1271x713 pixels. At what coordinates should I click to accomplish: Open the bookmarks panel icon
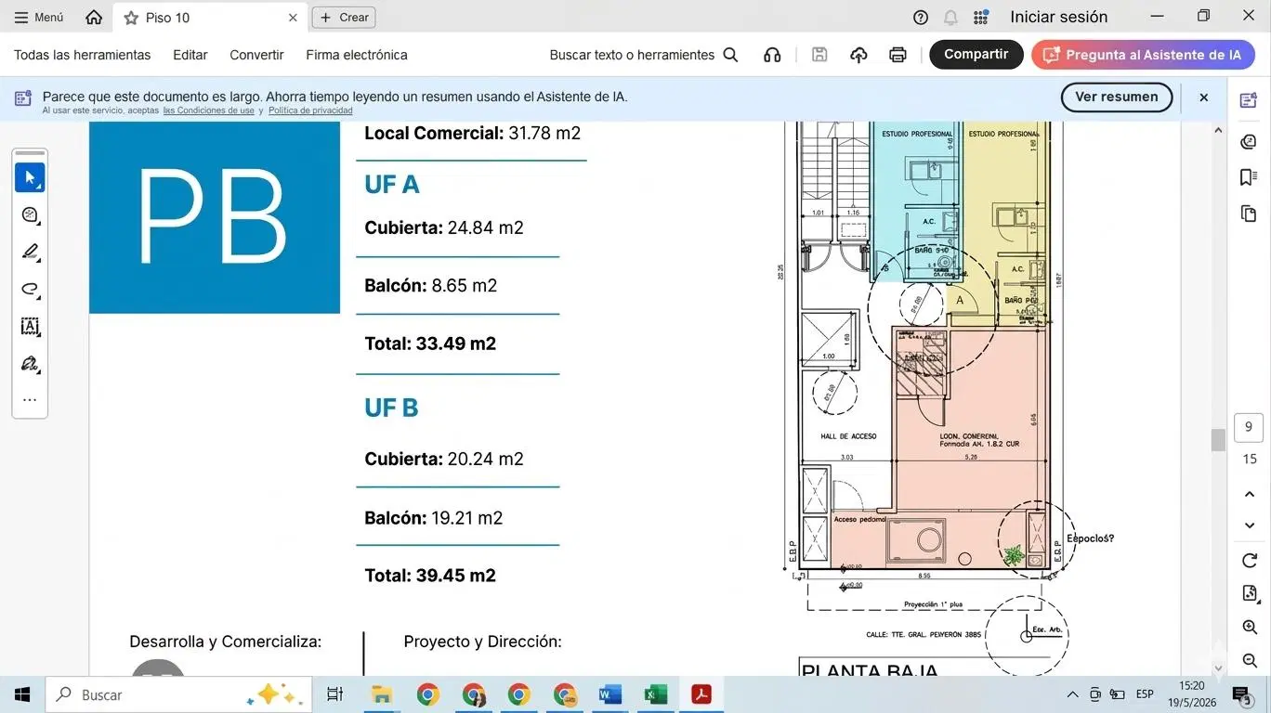[1249, 177]
